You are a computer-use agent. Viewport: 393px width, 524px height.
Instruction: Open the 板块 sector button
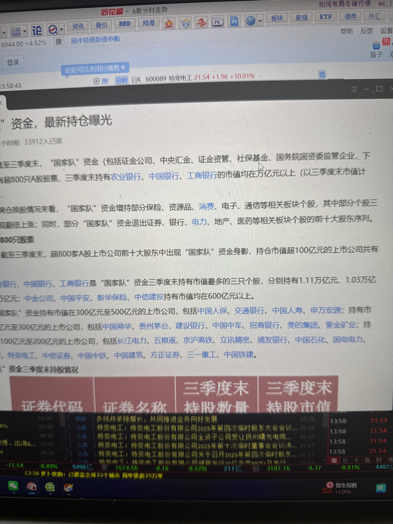coord(277,18)
